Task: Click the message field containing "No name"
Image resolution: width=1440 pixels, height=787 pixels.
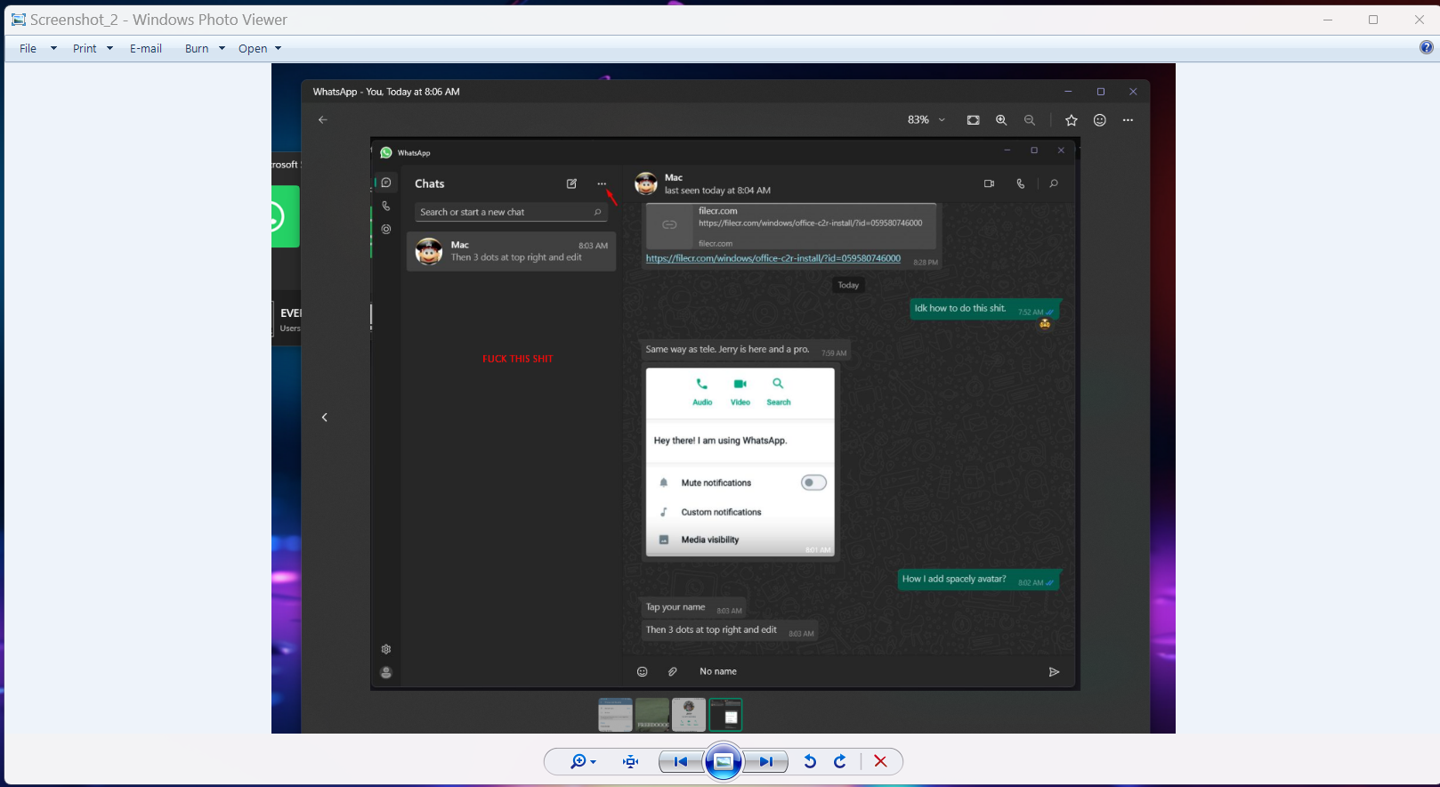Action: (863, 671)
